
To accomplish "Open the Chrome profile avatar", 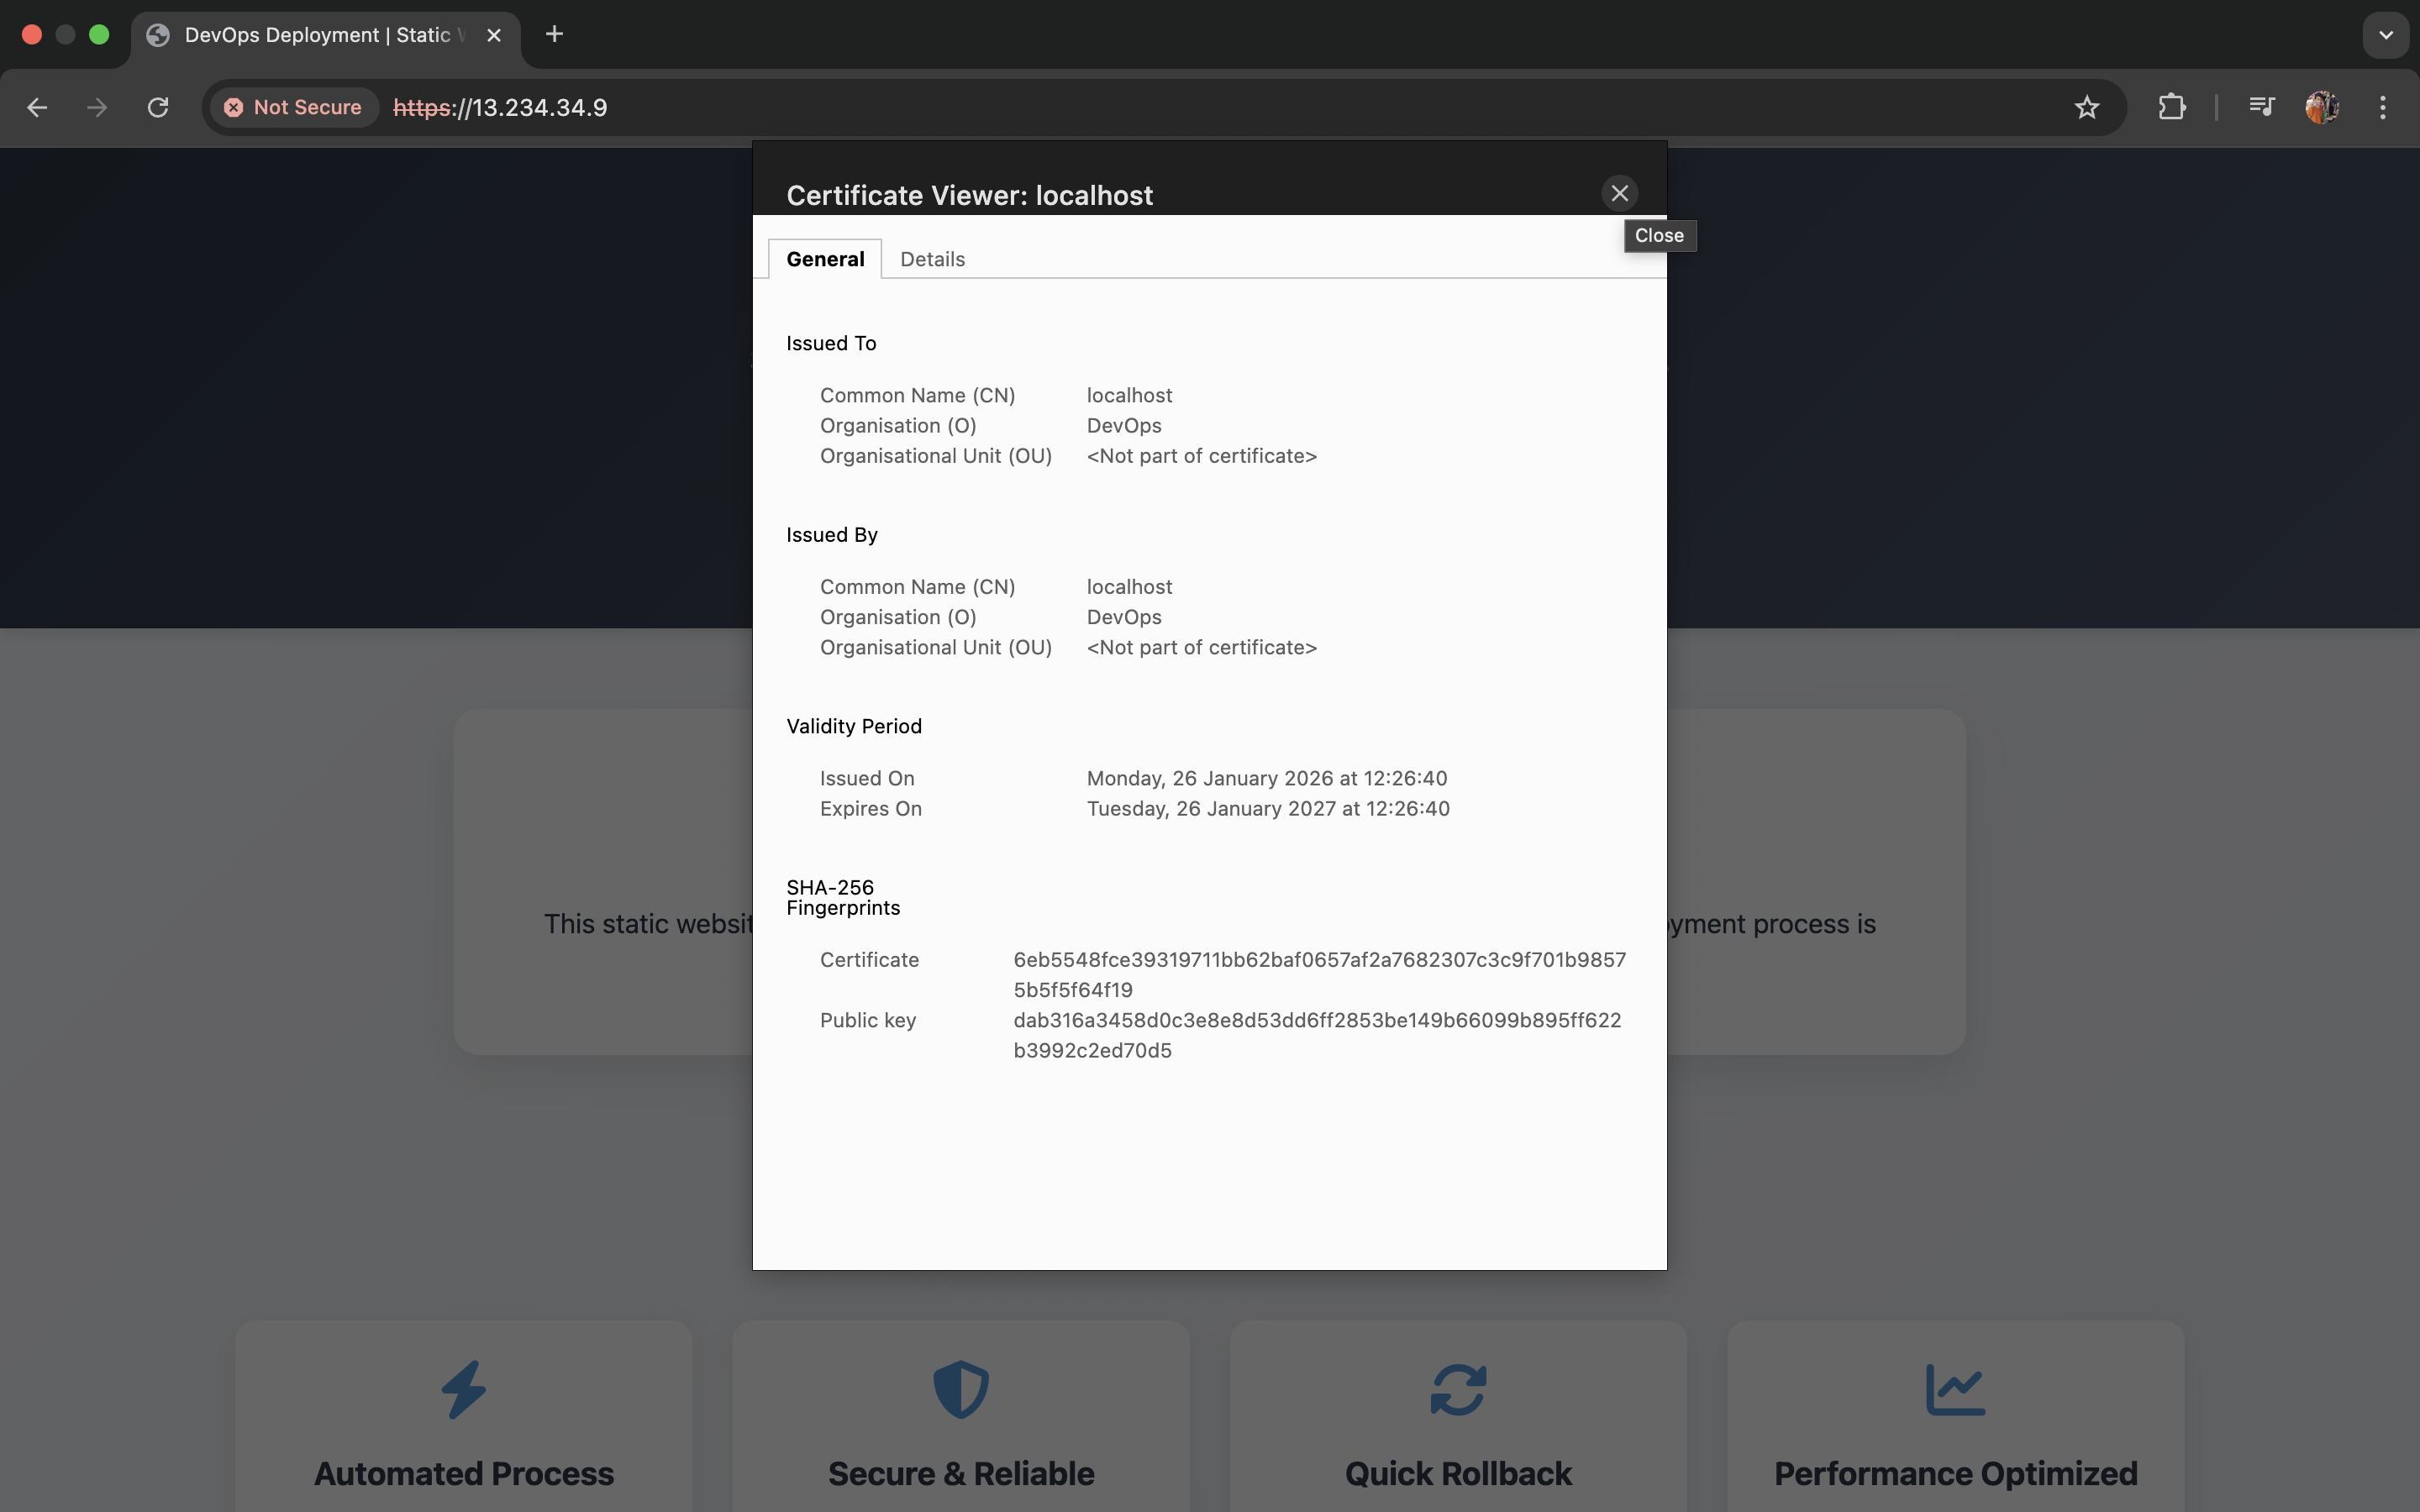I will tap(2322, 107).
